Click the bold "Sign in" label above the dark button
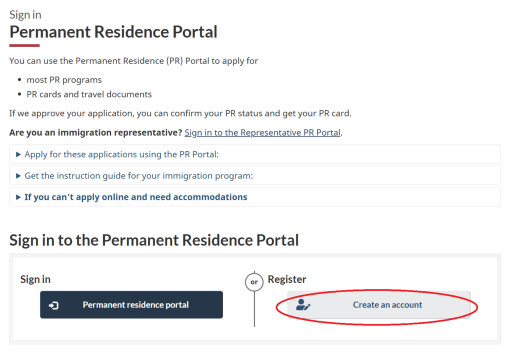This screenshot has height=354, width=512. (35, 279)
